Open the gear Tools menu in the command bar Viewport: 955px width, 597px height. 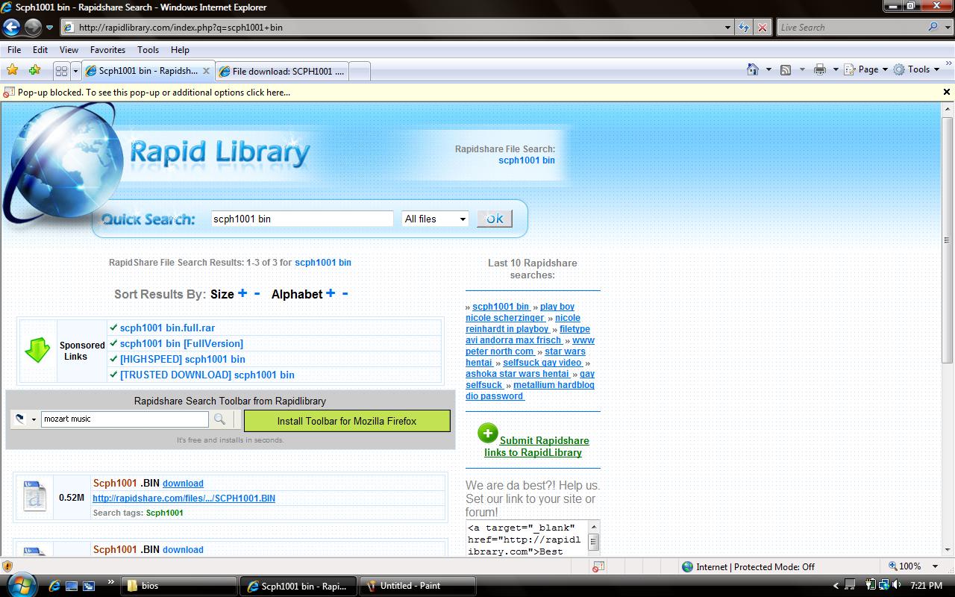[x=916, y=69]
